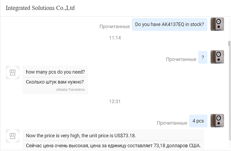
Task: Open the "Integrated Solutions Co.,Ltd" chat title
Action: (40, 8)
